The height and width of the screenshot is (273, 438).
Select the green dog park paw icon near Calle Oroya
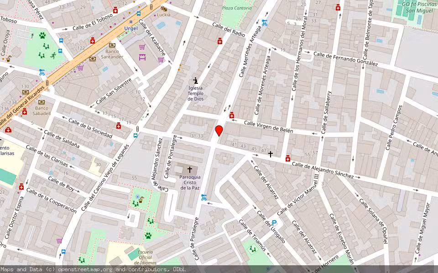tap(42, 35)
